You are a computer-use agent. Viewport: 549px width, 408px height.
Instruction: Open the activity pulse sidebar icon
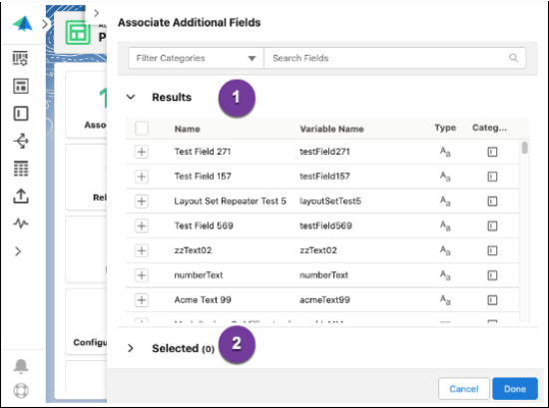point(21,223)
